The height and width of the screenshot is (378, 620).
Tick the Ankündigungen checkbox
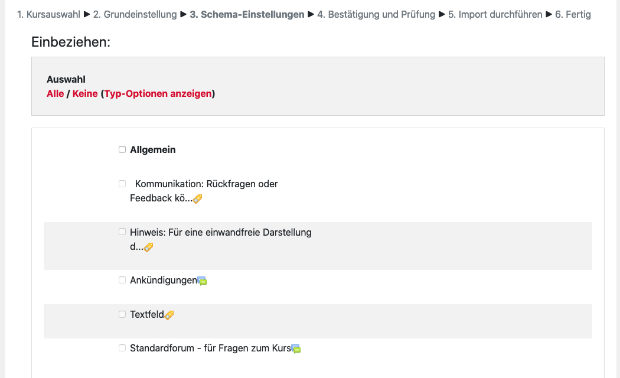(122, 280)
